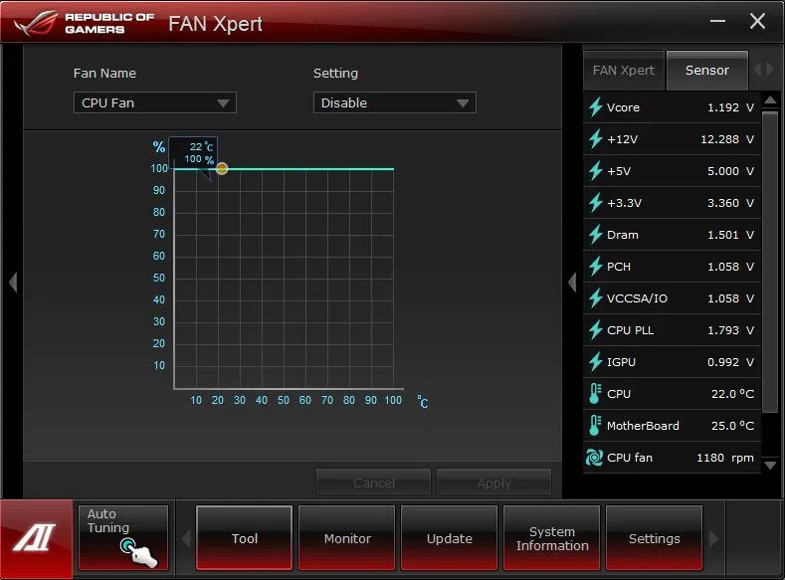The height and width of the screenshot is (580, 785).
Task: Show next bottom menu items arrow
Action: (714, 538)
